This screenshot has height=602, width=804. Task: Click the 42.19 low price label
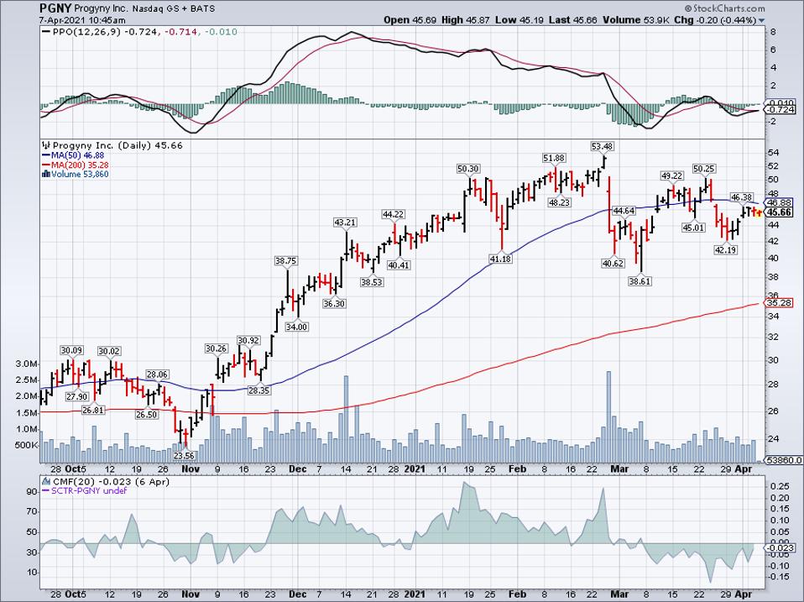pyautogui.click(x=726, y=249)
